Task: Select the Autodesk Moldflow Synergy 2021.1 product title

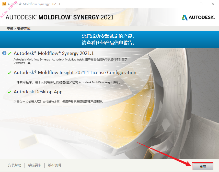Action: tap(54, 53)
